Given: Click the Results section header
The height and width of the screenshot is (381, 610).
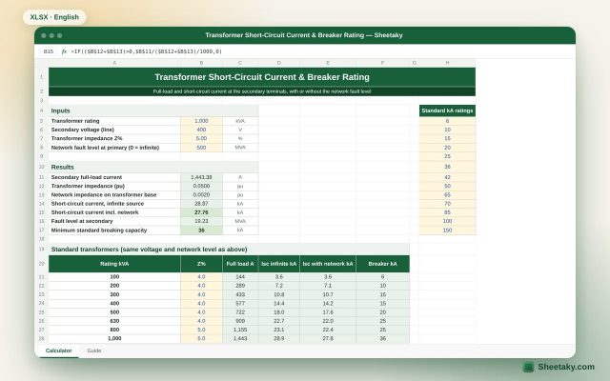Looking at the screenshot, I should click(153, 168).
